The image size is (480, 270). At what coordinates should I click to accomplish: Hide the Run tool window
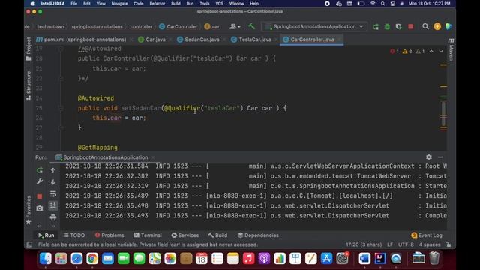[x=440, y=157]
